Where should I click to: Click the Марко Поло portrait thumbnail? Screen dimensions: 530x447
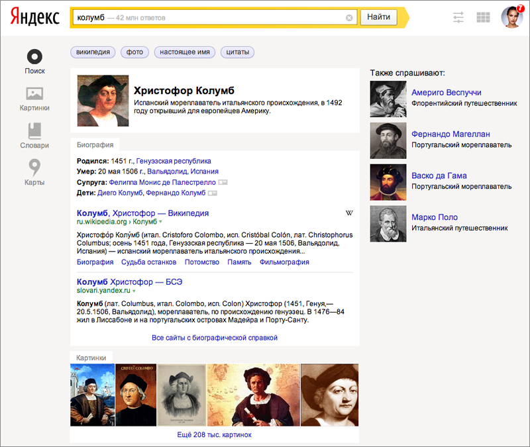388,224
